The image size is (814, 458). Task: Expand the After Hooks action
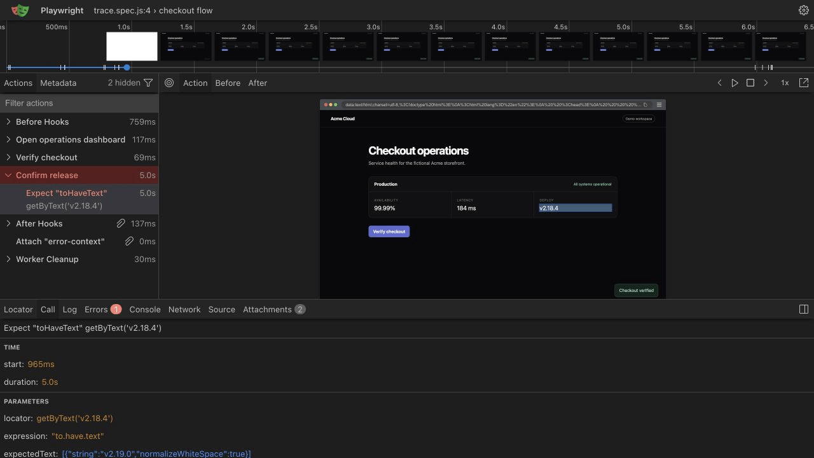click(8, 223)
